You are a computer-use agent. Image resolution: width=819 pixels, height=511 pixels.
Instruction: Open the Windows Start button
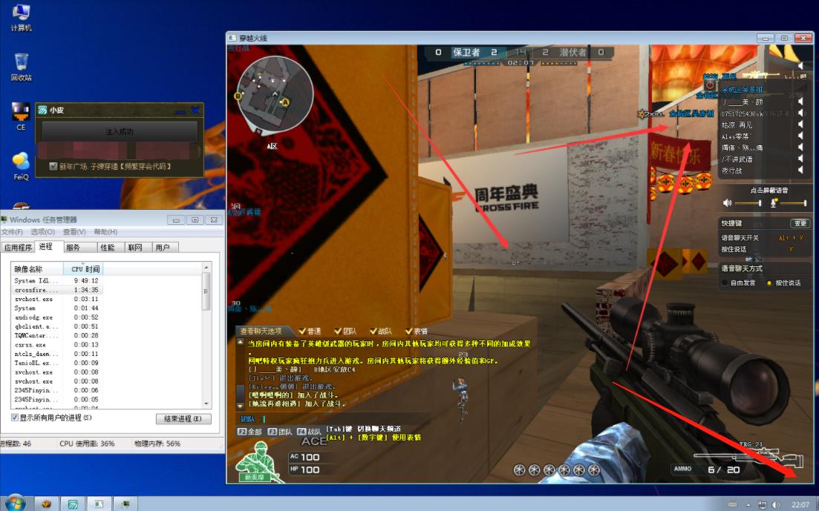pyautogui.click(x=16, y=504)
